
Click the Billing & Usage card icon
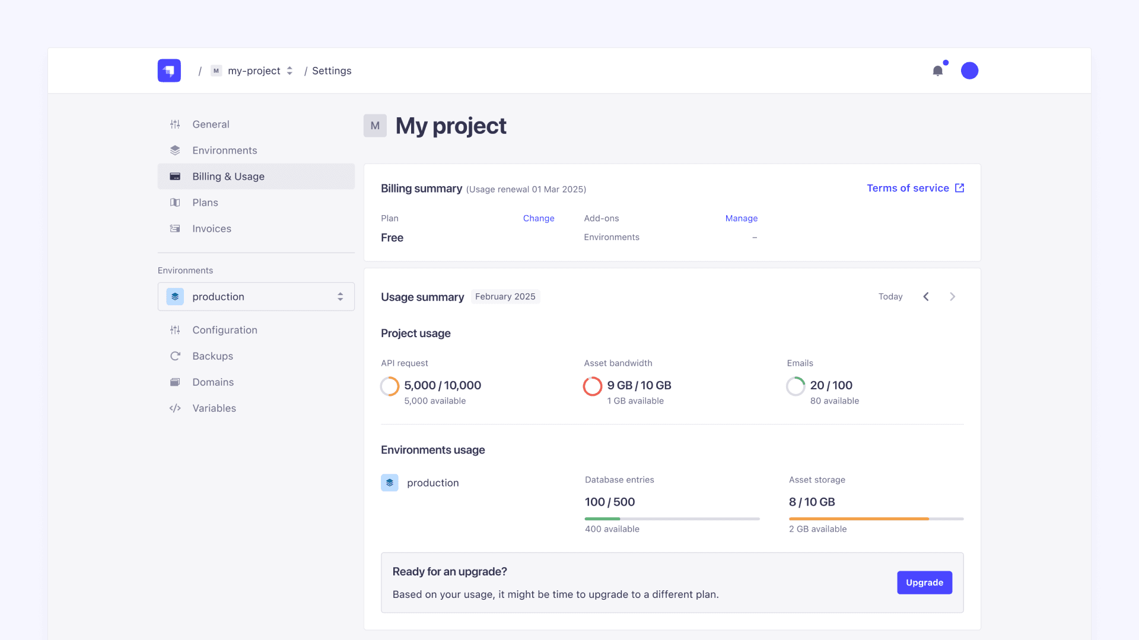[175, 177]
